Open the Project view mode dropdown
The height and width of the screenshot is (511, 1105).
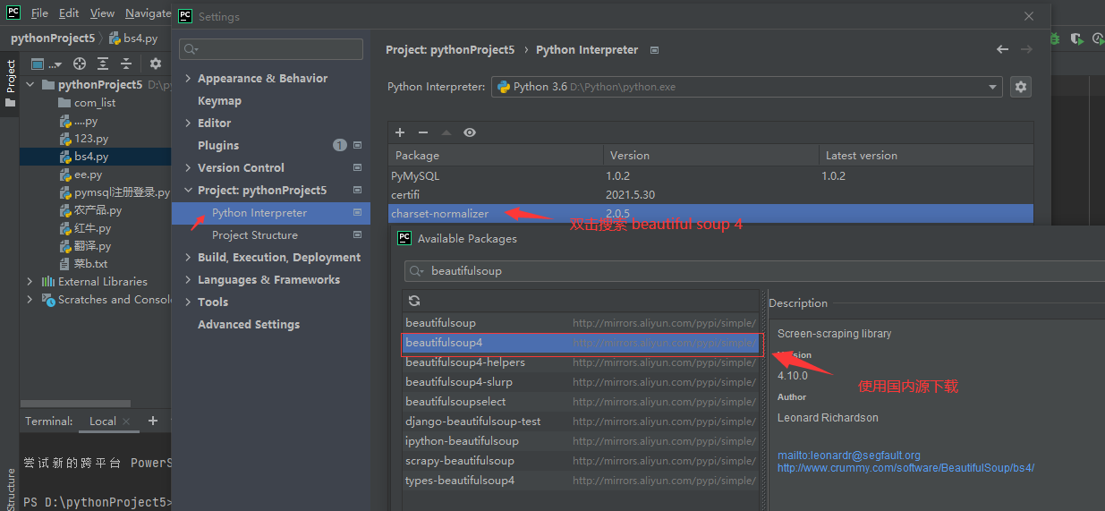(47, 64)
